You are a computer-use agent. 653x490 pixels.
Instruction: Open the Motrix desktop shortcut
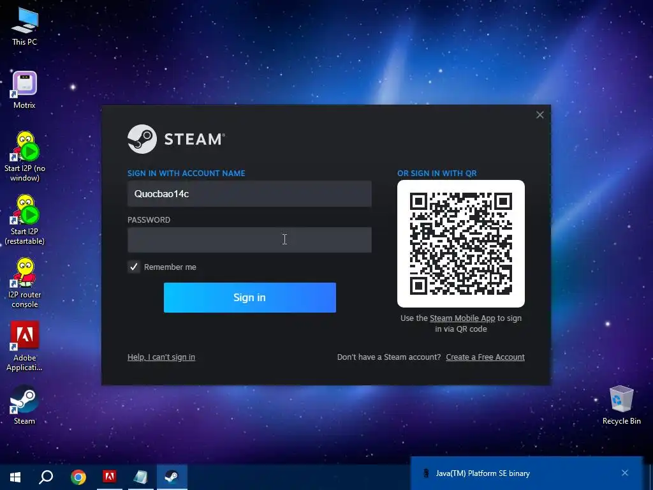pyautogui.click(x=25, y=90)
